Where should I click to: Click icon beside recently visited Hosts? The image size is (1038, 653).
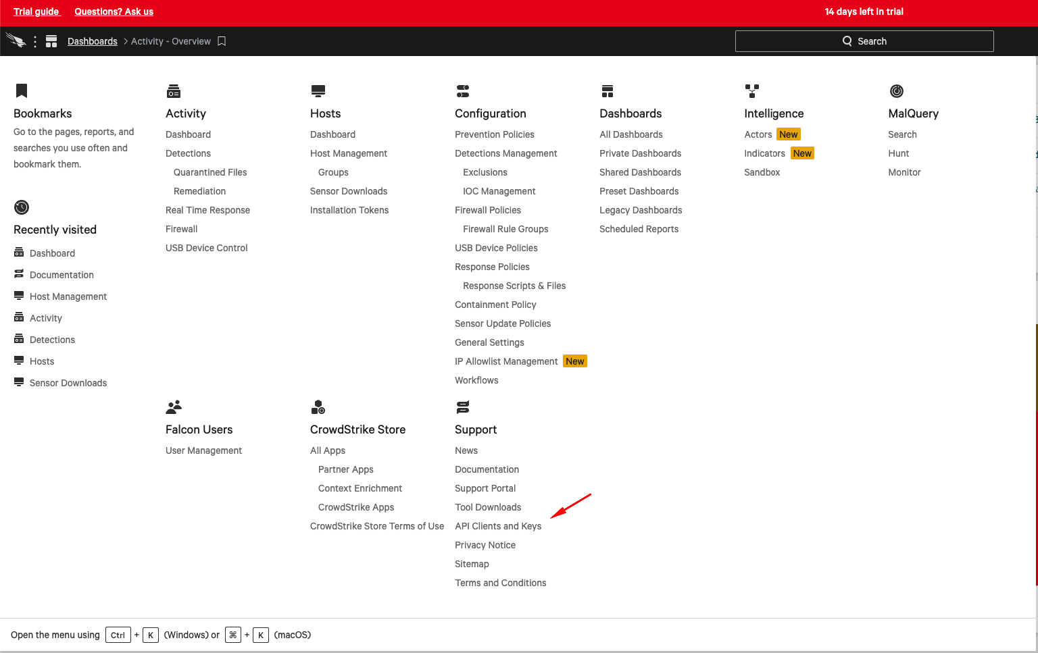tap(19, 361)
